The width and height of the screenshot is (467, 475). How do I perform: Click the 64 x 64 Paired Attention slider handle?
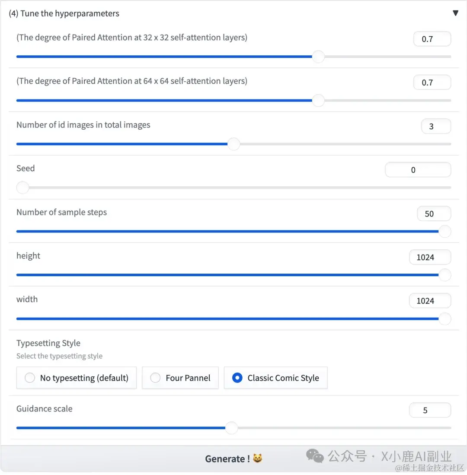(x=318, y=100)
